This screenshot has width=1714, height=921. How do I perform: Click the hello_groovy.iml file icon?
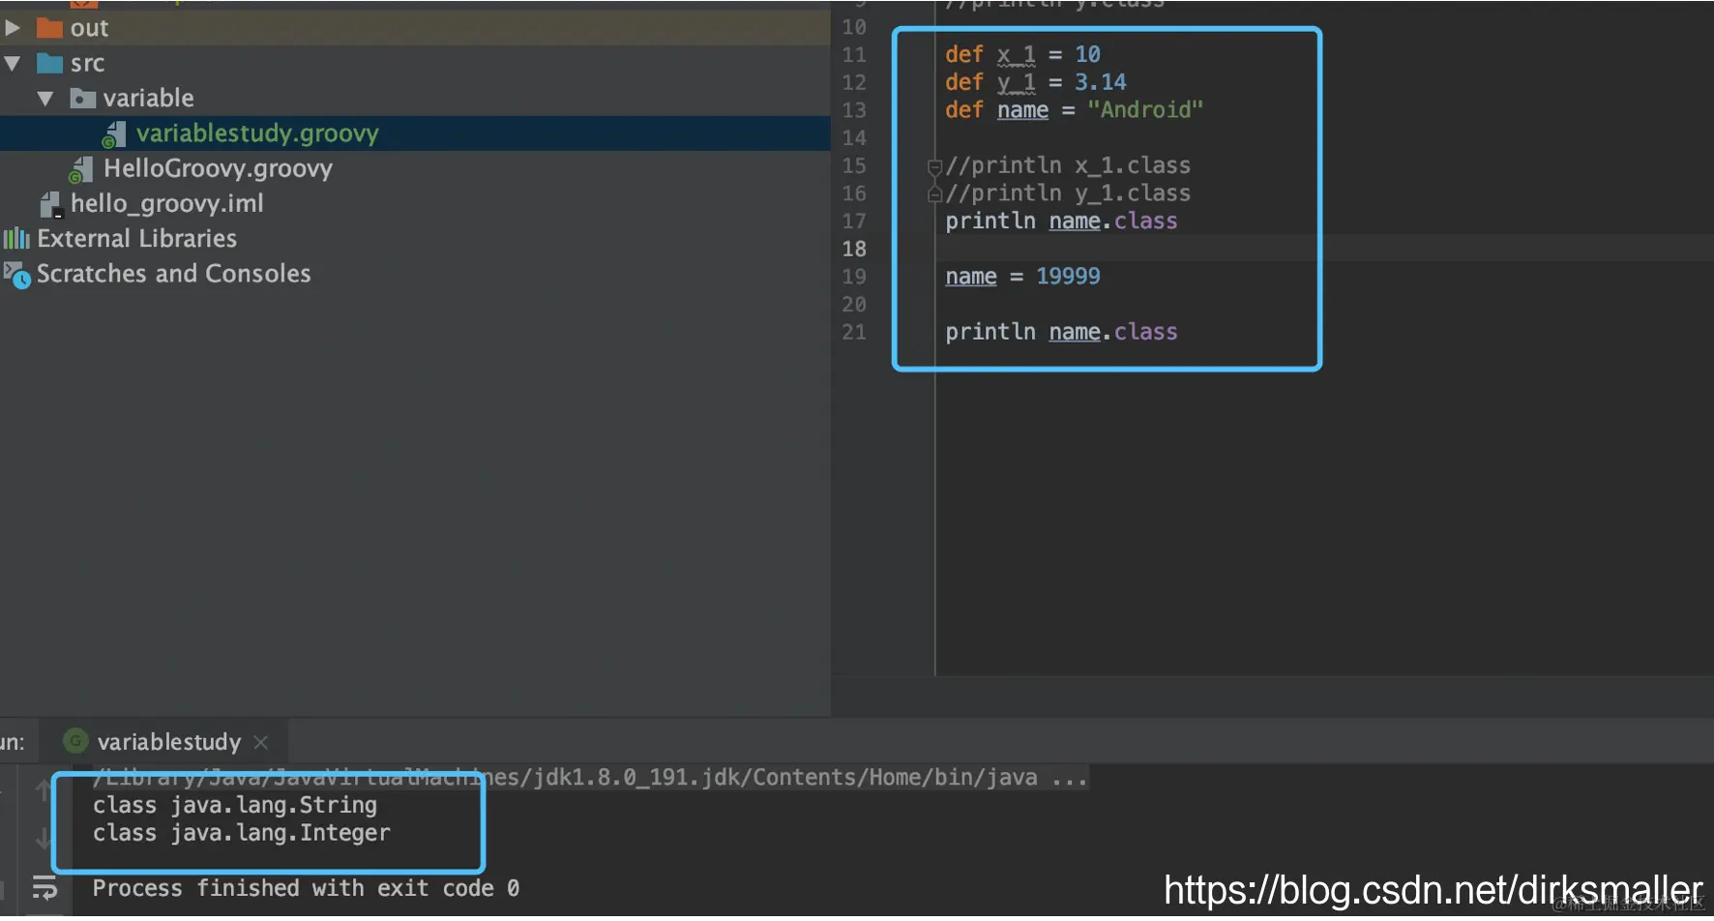click(x=50, y=204)
